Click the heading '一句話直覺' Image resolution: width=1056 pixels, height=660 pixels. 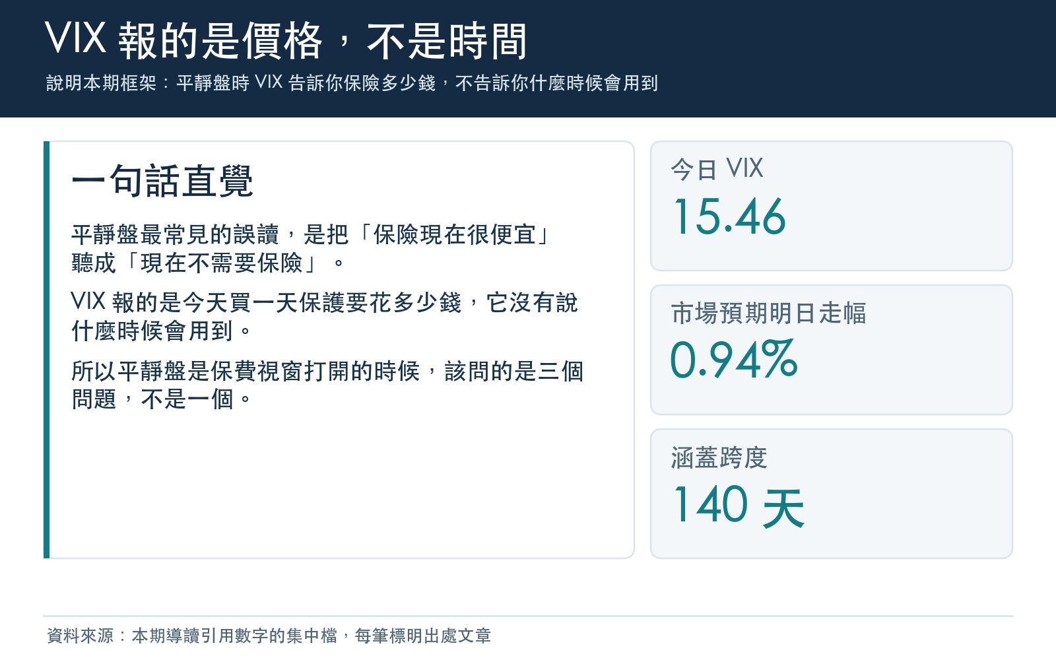pos(162,181)
